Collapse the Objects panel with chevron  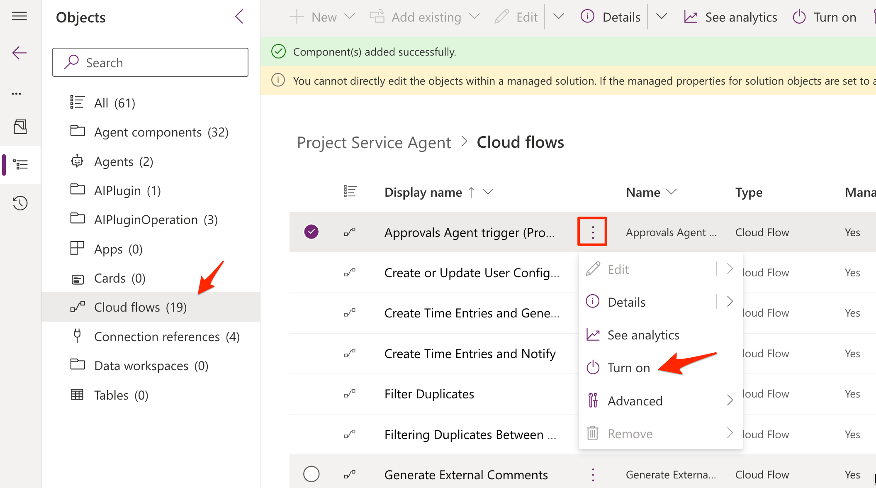tap(239, 17)
